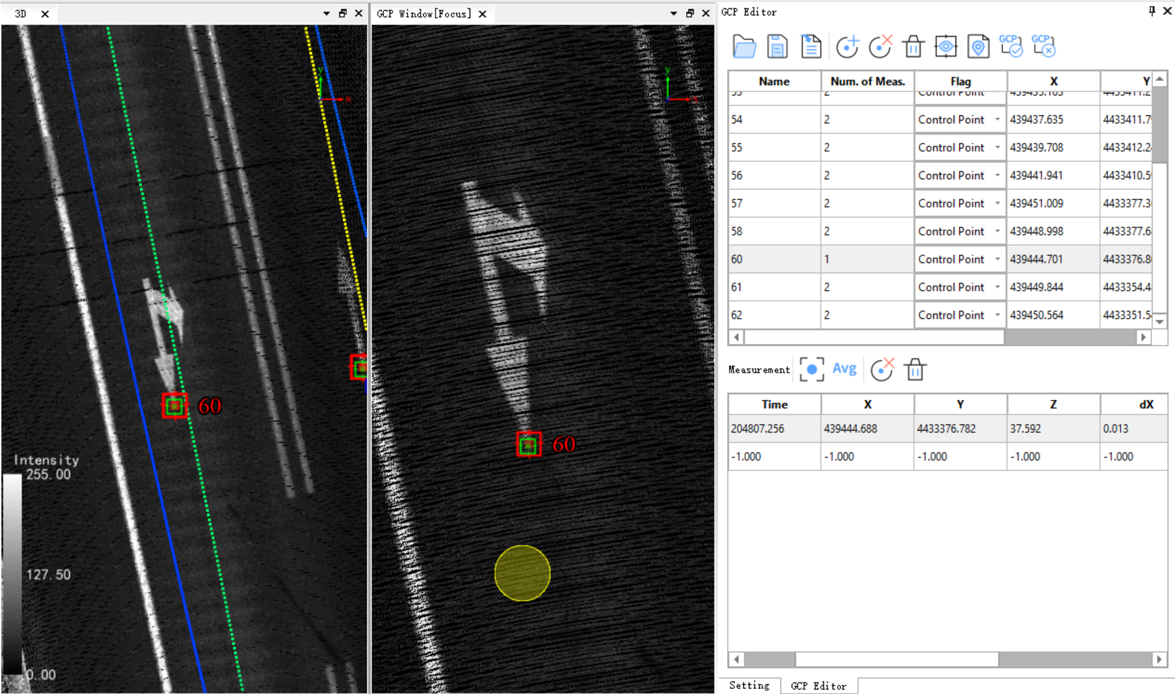Float the 3D window panel

pyautogui.click(x=342, y=13)
